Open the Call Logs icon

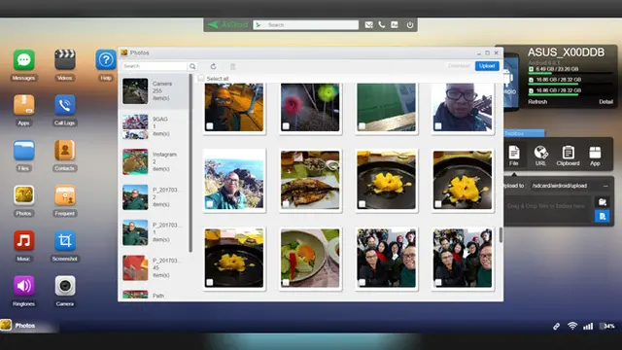(x=65, y=105)
